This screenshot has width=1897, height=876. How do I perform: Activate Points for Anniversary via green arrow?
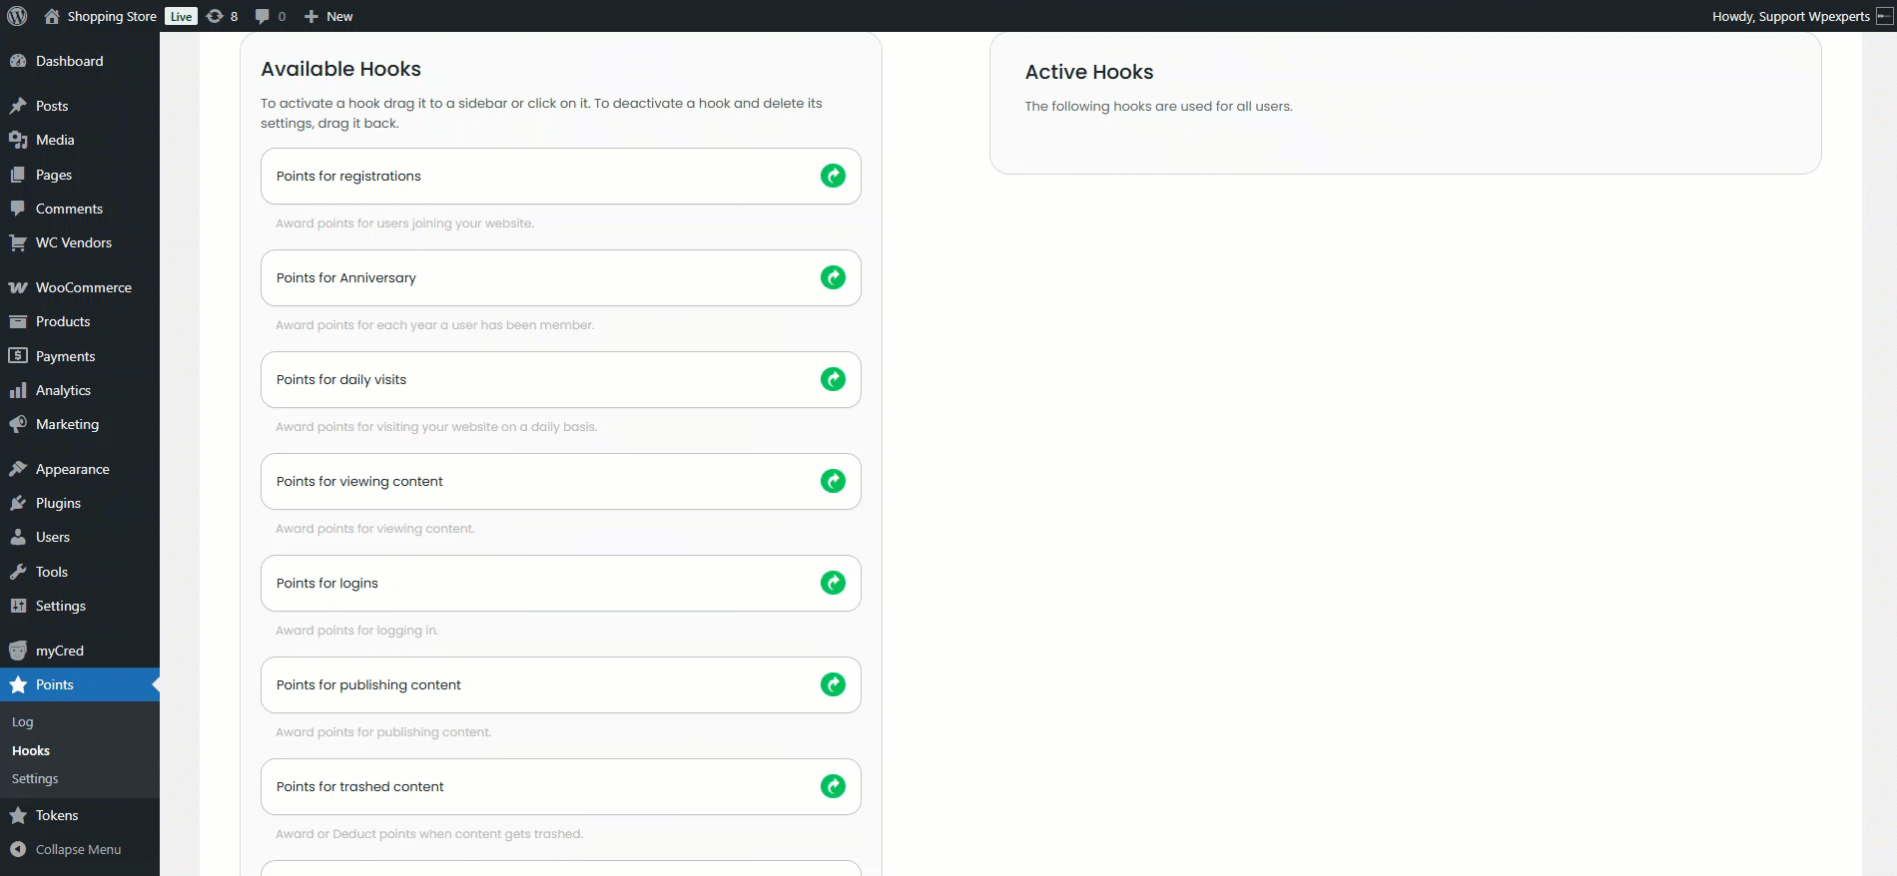(x=833, y=277)
